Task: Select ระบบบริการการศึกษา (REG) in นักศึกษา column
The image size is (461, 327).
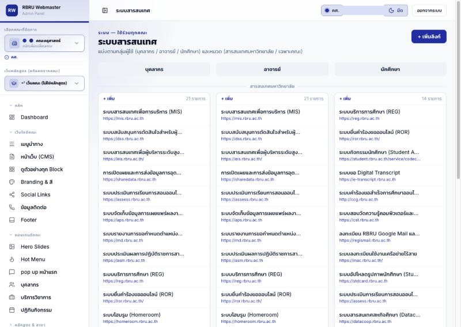Action: coord(390,115)
